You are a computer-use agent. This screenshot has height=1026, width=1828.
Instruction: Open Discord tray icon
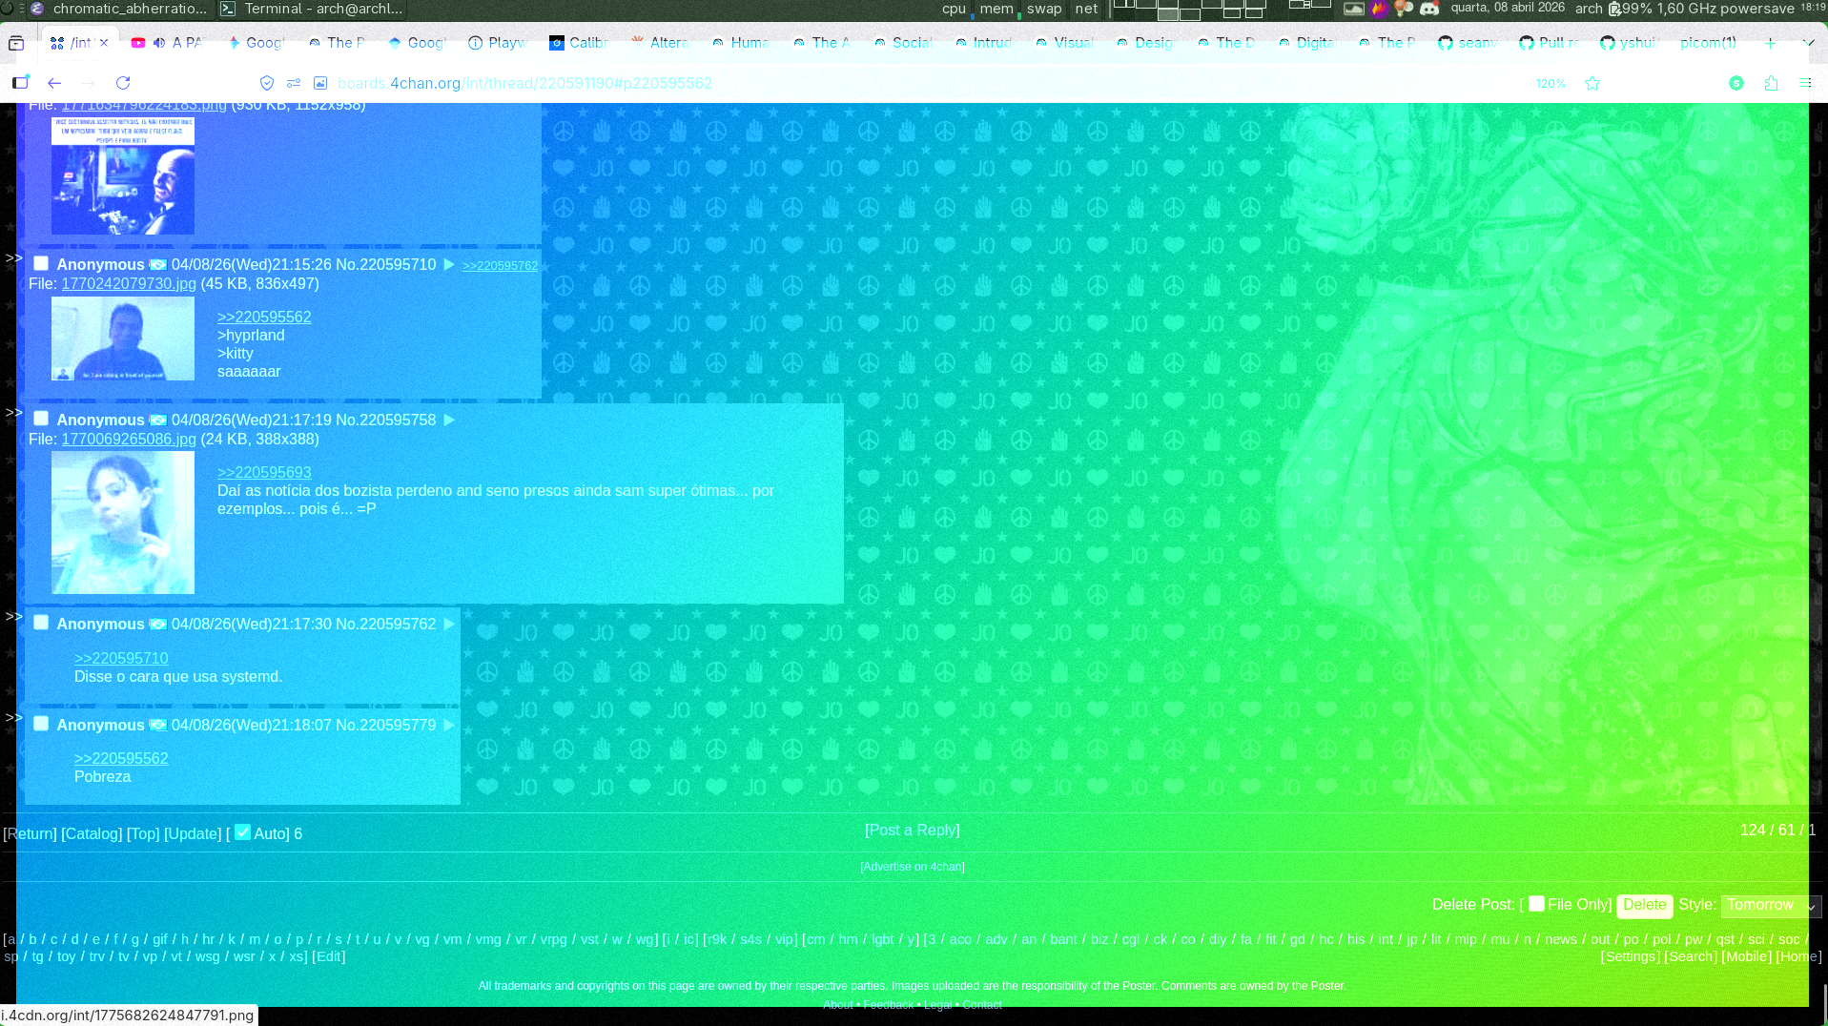pos(1429,9)
